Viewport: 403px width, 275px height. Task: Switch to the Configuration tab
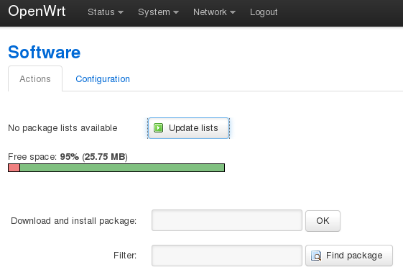[103, 78]
